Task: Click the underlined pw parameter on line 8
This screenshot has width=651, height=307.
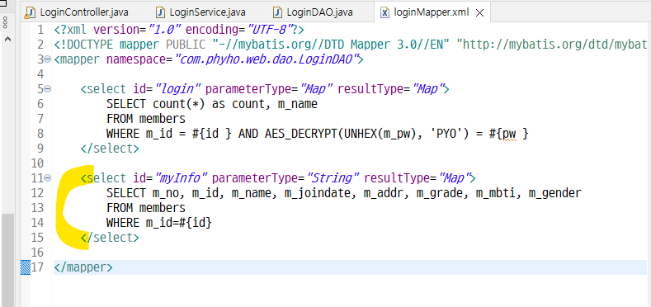Action: pyautogui.click(x=509, y=134)
